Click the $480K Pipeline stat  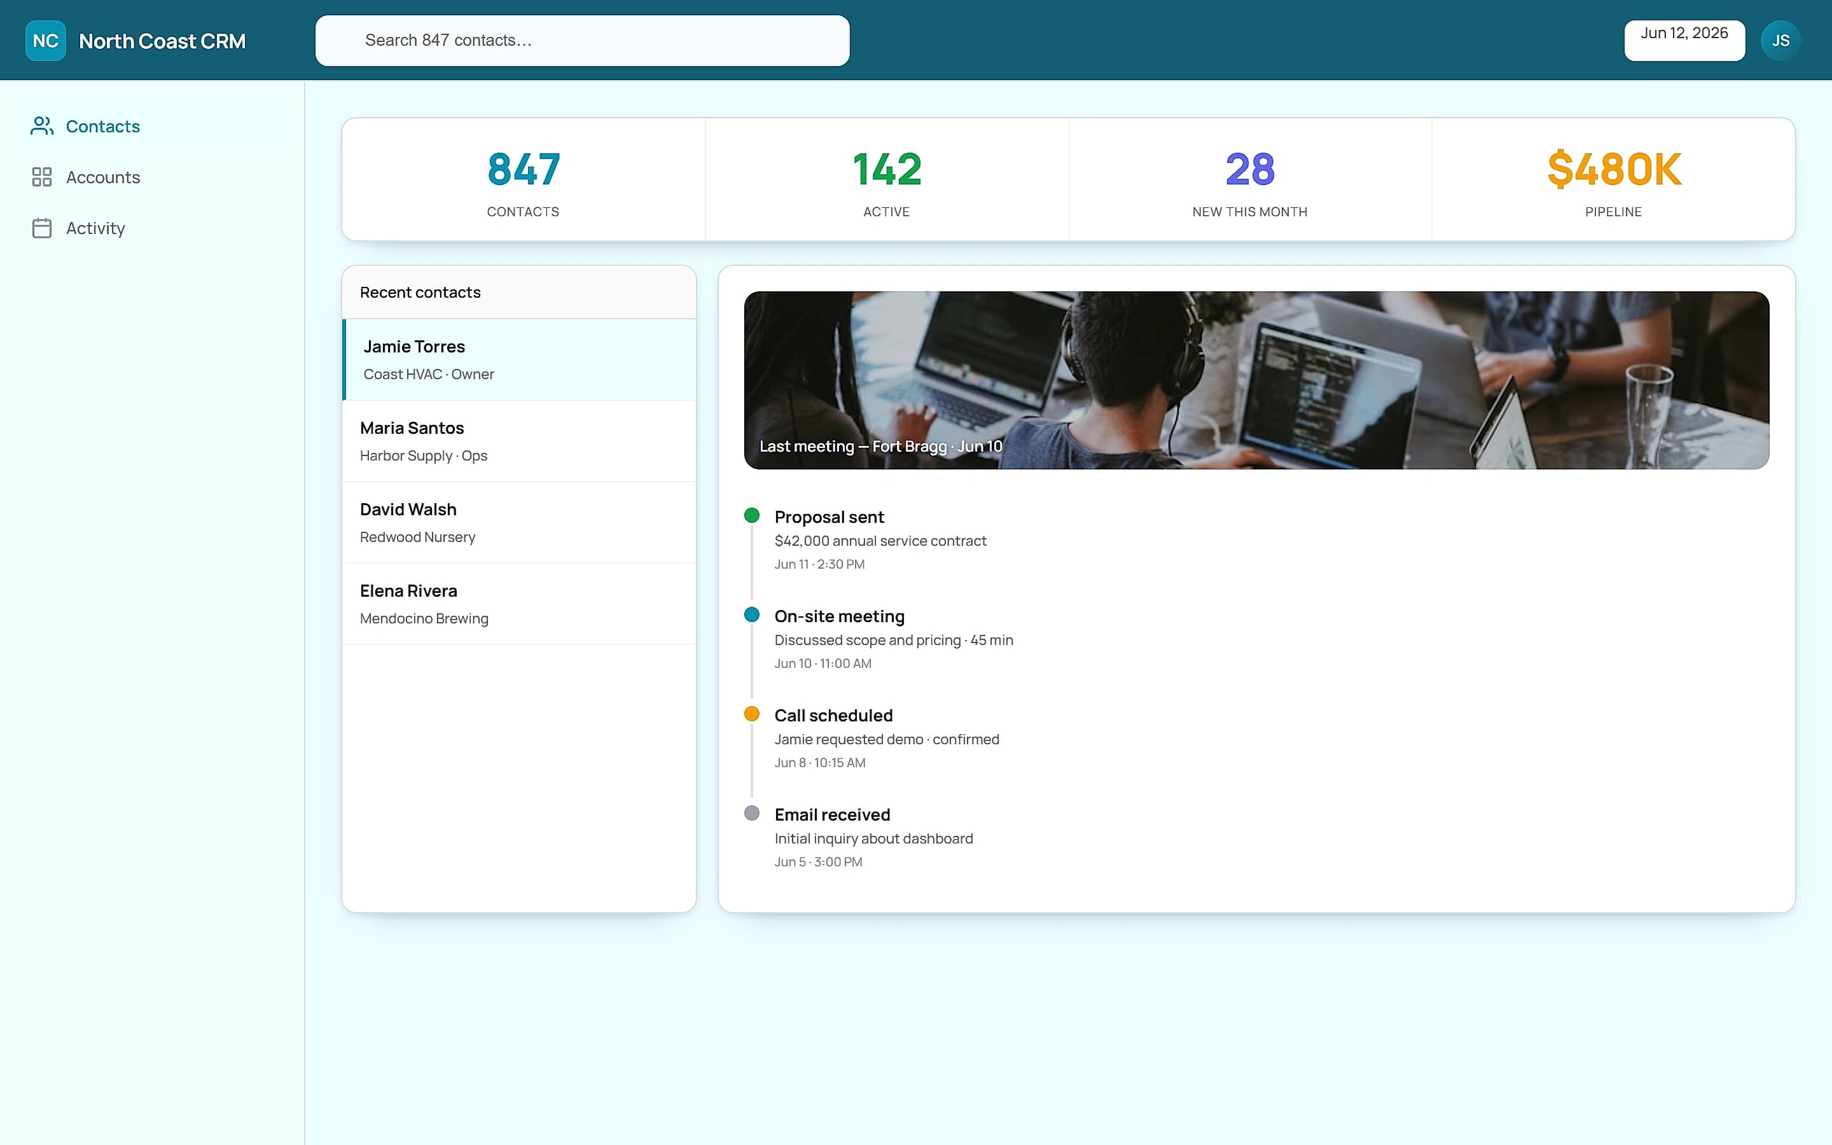(1613, 179)
